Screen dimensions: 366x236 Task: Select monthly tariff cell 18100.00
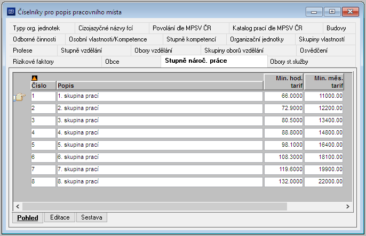pos(323,157)
